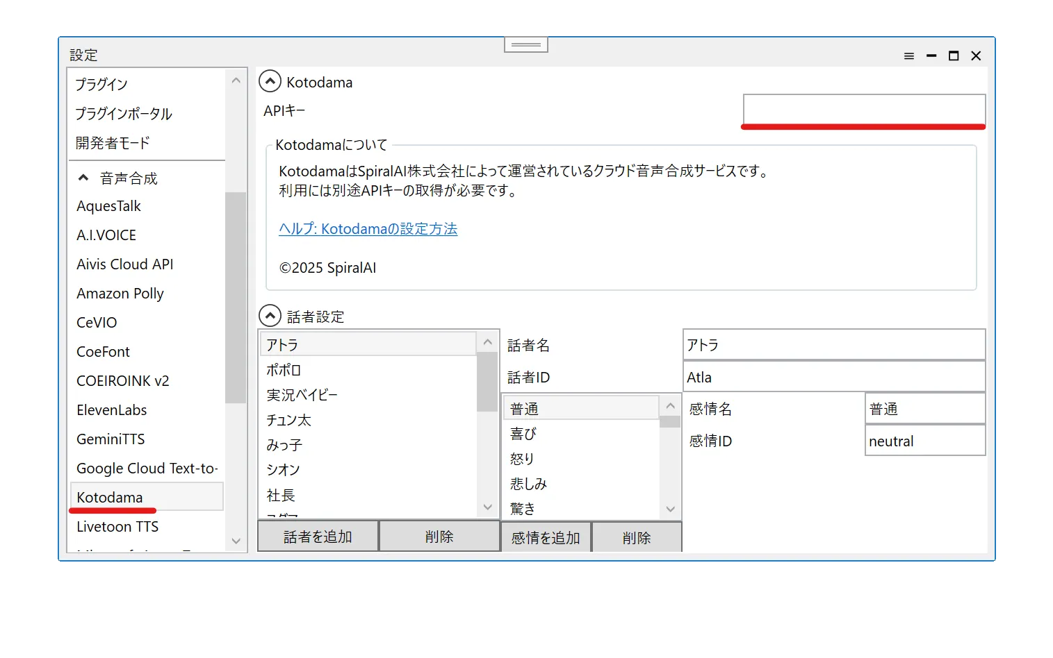The height and width of the screenshot is (658, 1053).
Task: Select speaker ポポロ in the list
Action: click(x=368, y=370)
